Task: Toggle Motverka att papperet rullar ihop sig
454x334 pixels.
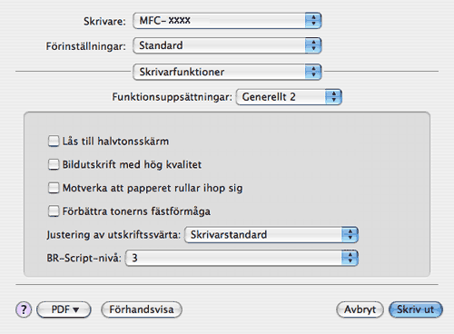Action: (54, 188)
